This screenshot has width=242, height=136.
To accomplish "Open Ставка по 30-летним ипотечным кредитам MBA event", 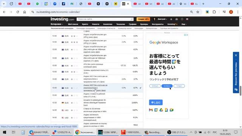I will (95, 110).
